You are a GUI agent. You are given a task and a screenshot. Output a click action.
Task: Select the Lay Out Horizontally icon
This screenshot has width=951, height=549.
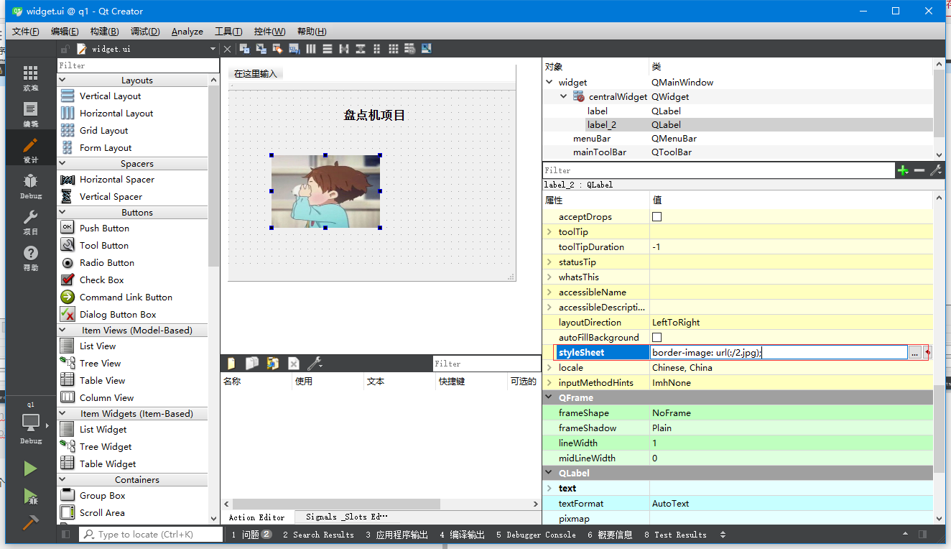click(311, 48)
